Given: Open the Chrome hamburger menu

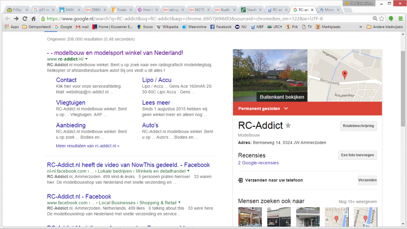Looking at the screenshot, I should (400, 19).
